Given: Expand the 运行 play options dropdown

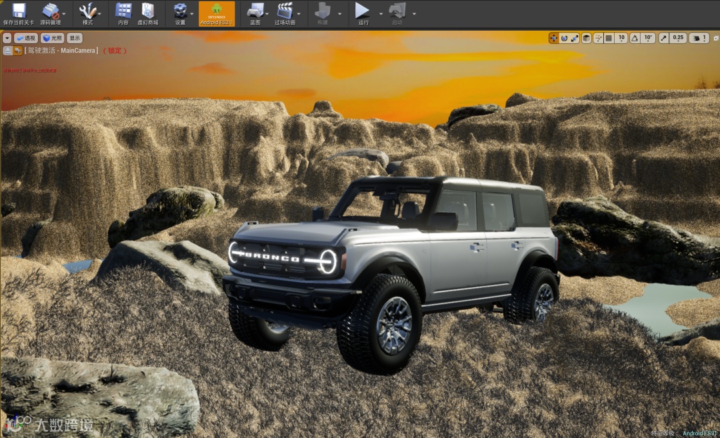Looking at the screenshot, I should coord(381,14).
